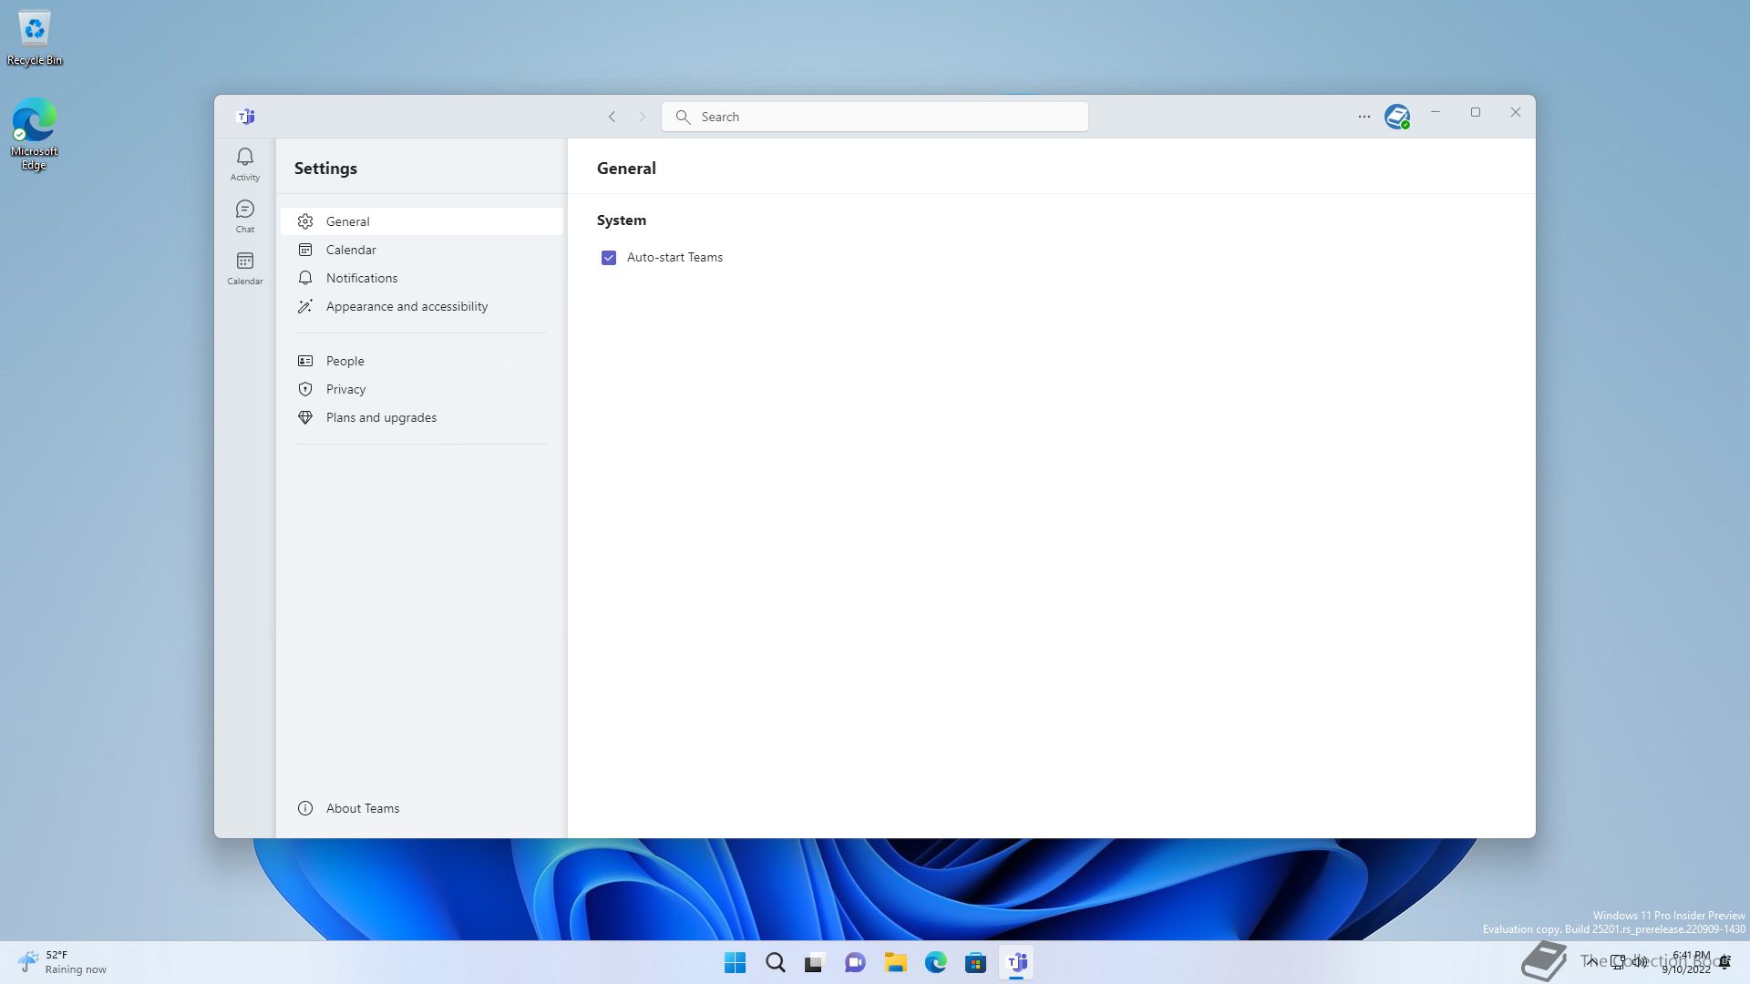The height and width of the screenshot is (984, 1750).
Task: Click into the Teams Search field
Action: point(875,117)
